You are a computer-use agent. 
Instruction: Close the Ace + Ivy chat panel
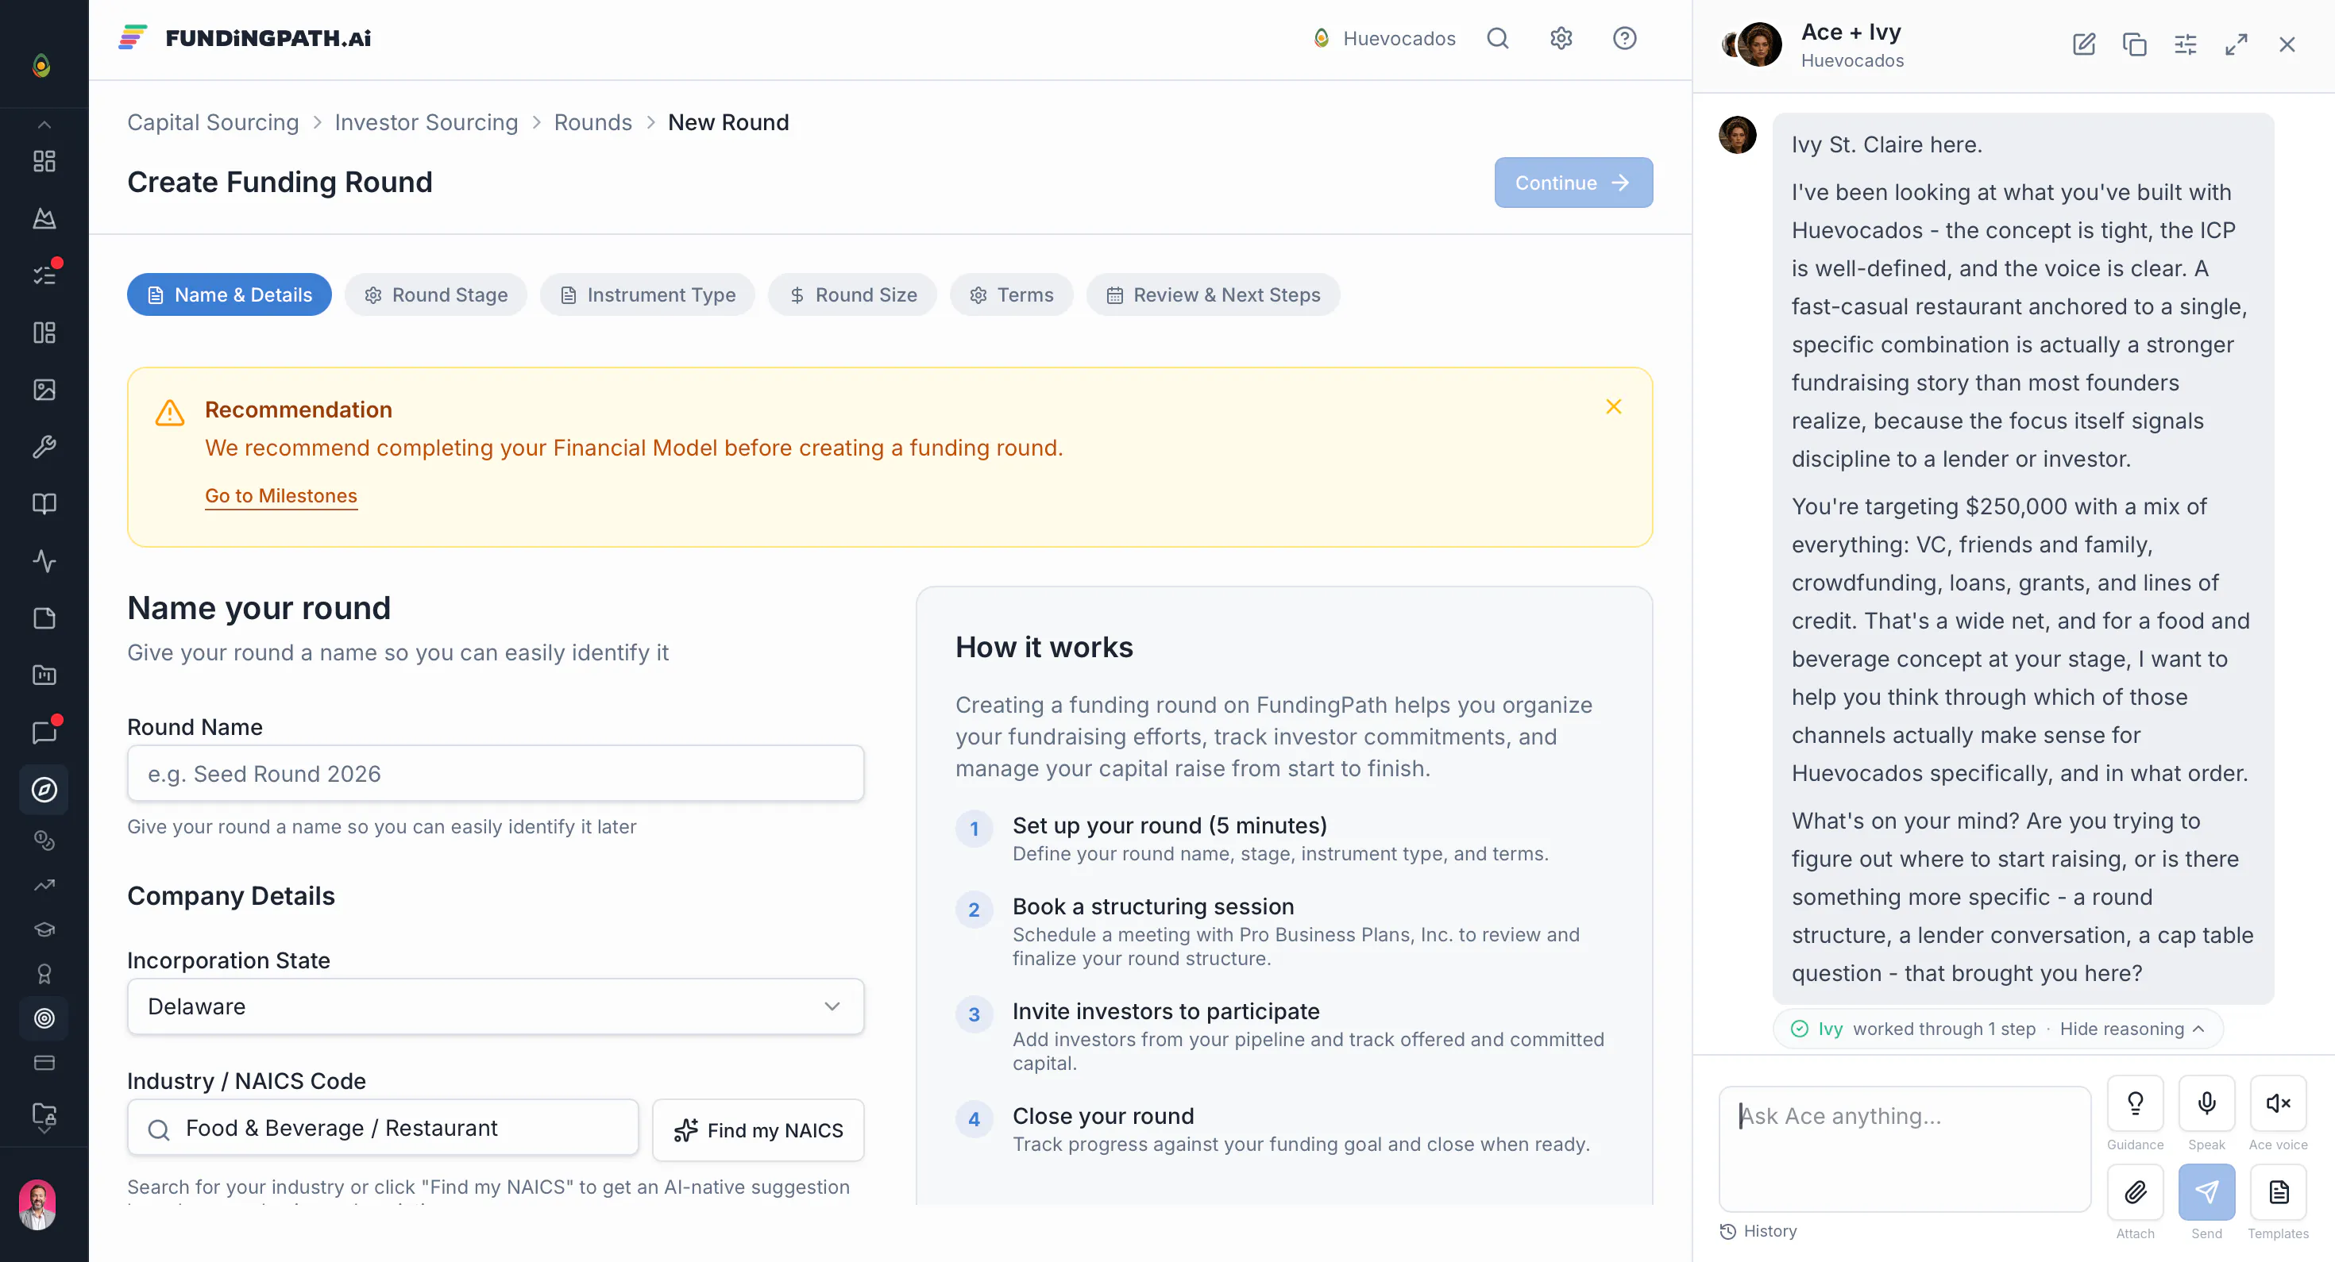(x=2287, y=44)
